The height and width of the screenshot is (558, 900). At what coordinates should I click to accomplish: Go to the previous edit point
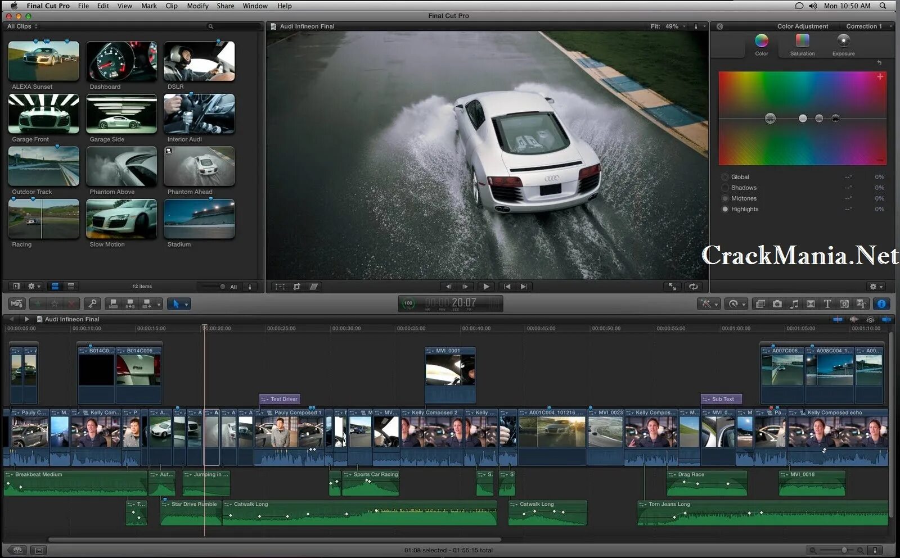coord(507,287)
